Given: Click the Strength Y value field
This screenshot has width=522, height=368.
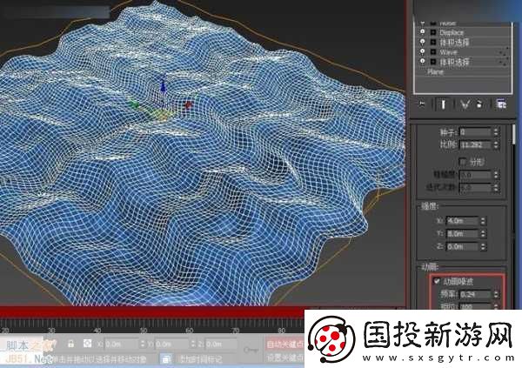Looking at the screenshot, I should pyautogui.click(x=461, y=234).
